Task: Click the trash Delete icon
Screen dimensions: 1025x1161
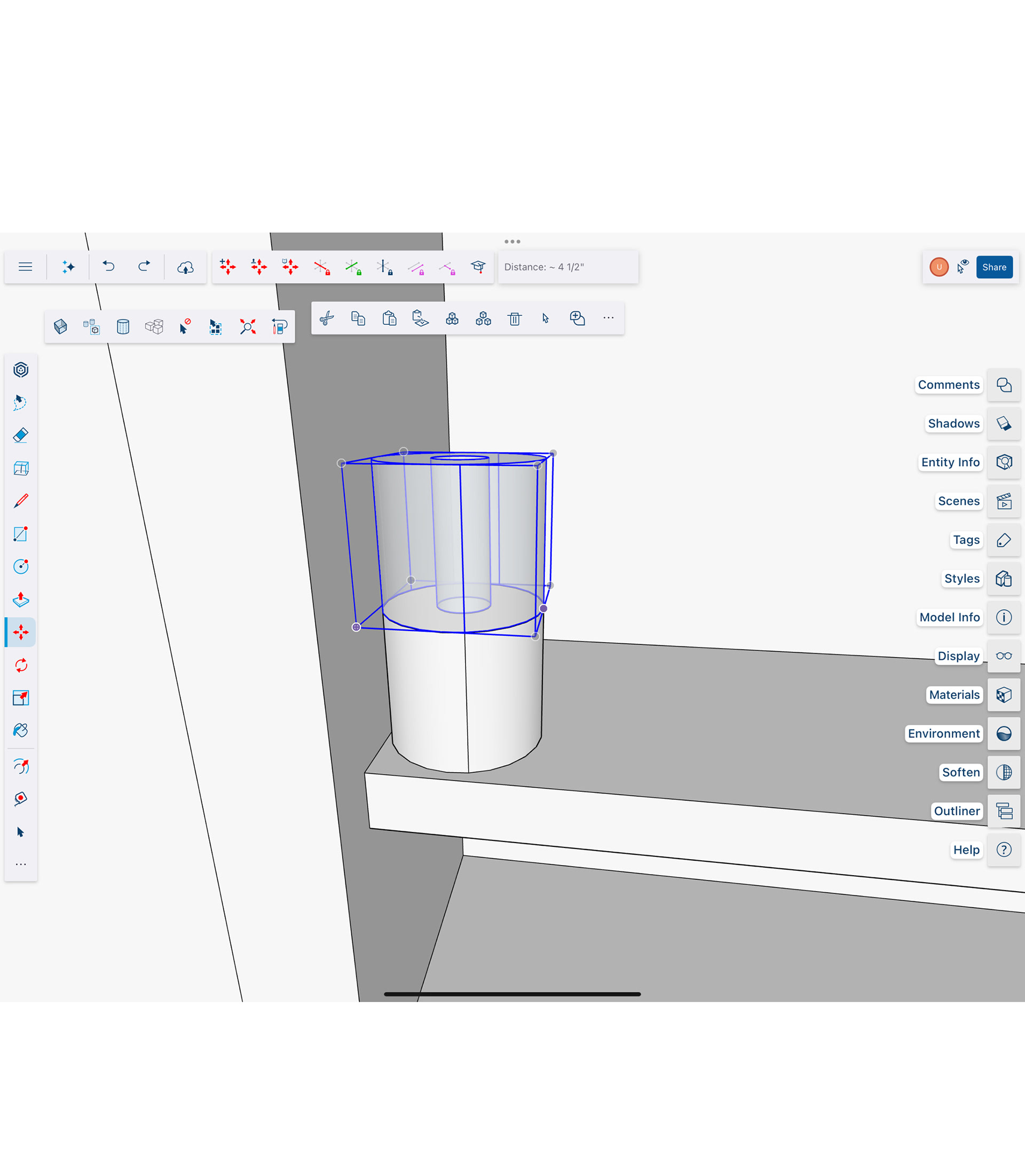Action: click(x=515, y=318)
